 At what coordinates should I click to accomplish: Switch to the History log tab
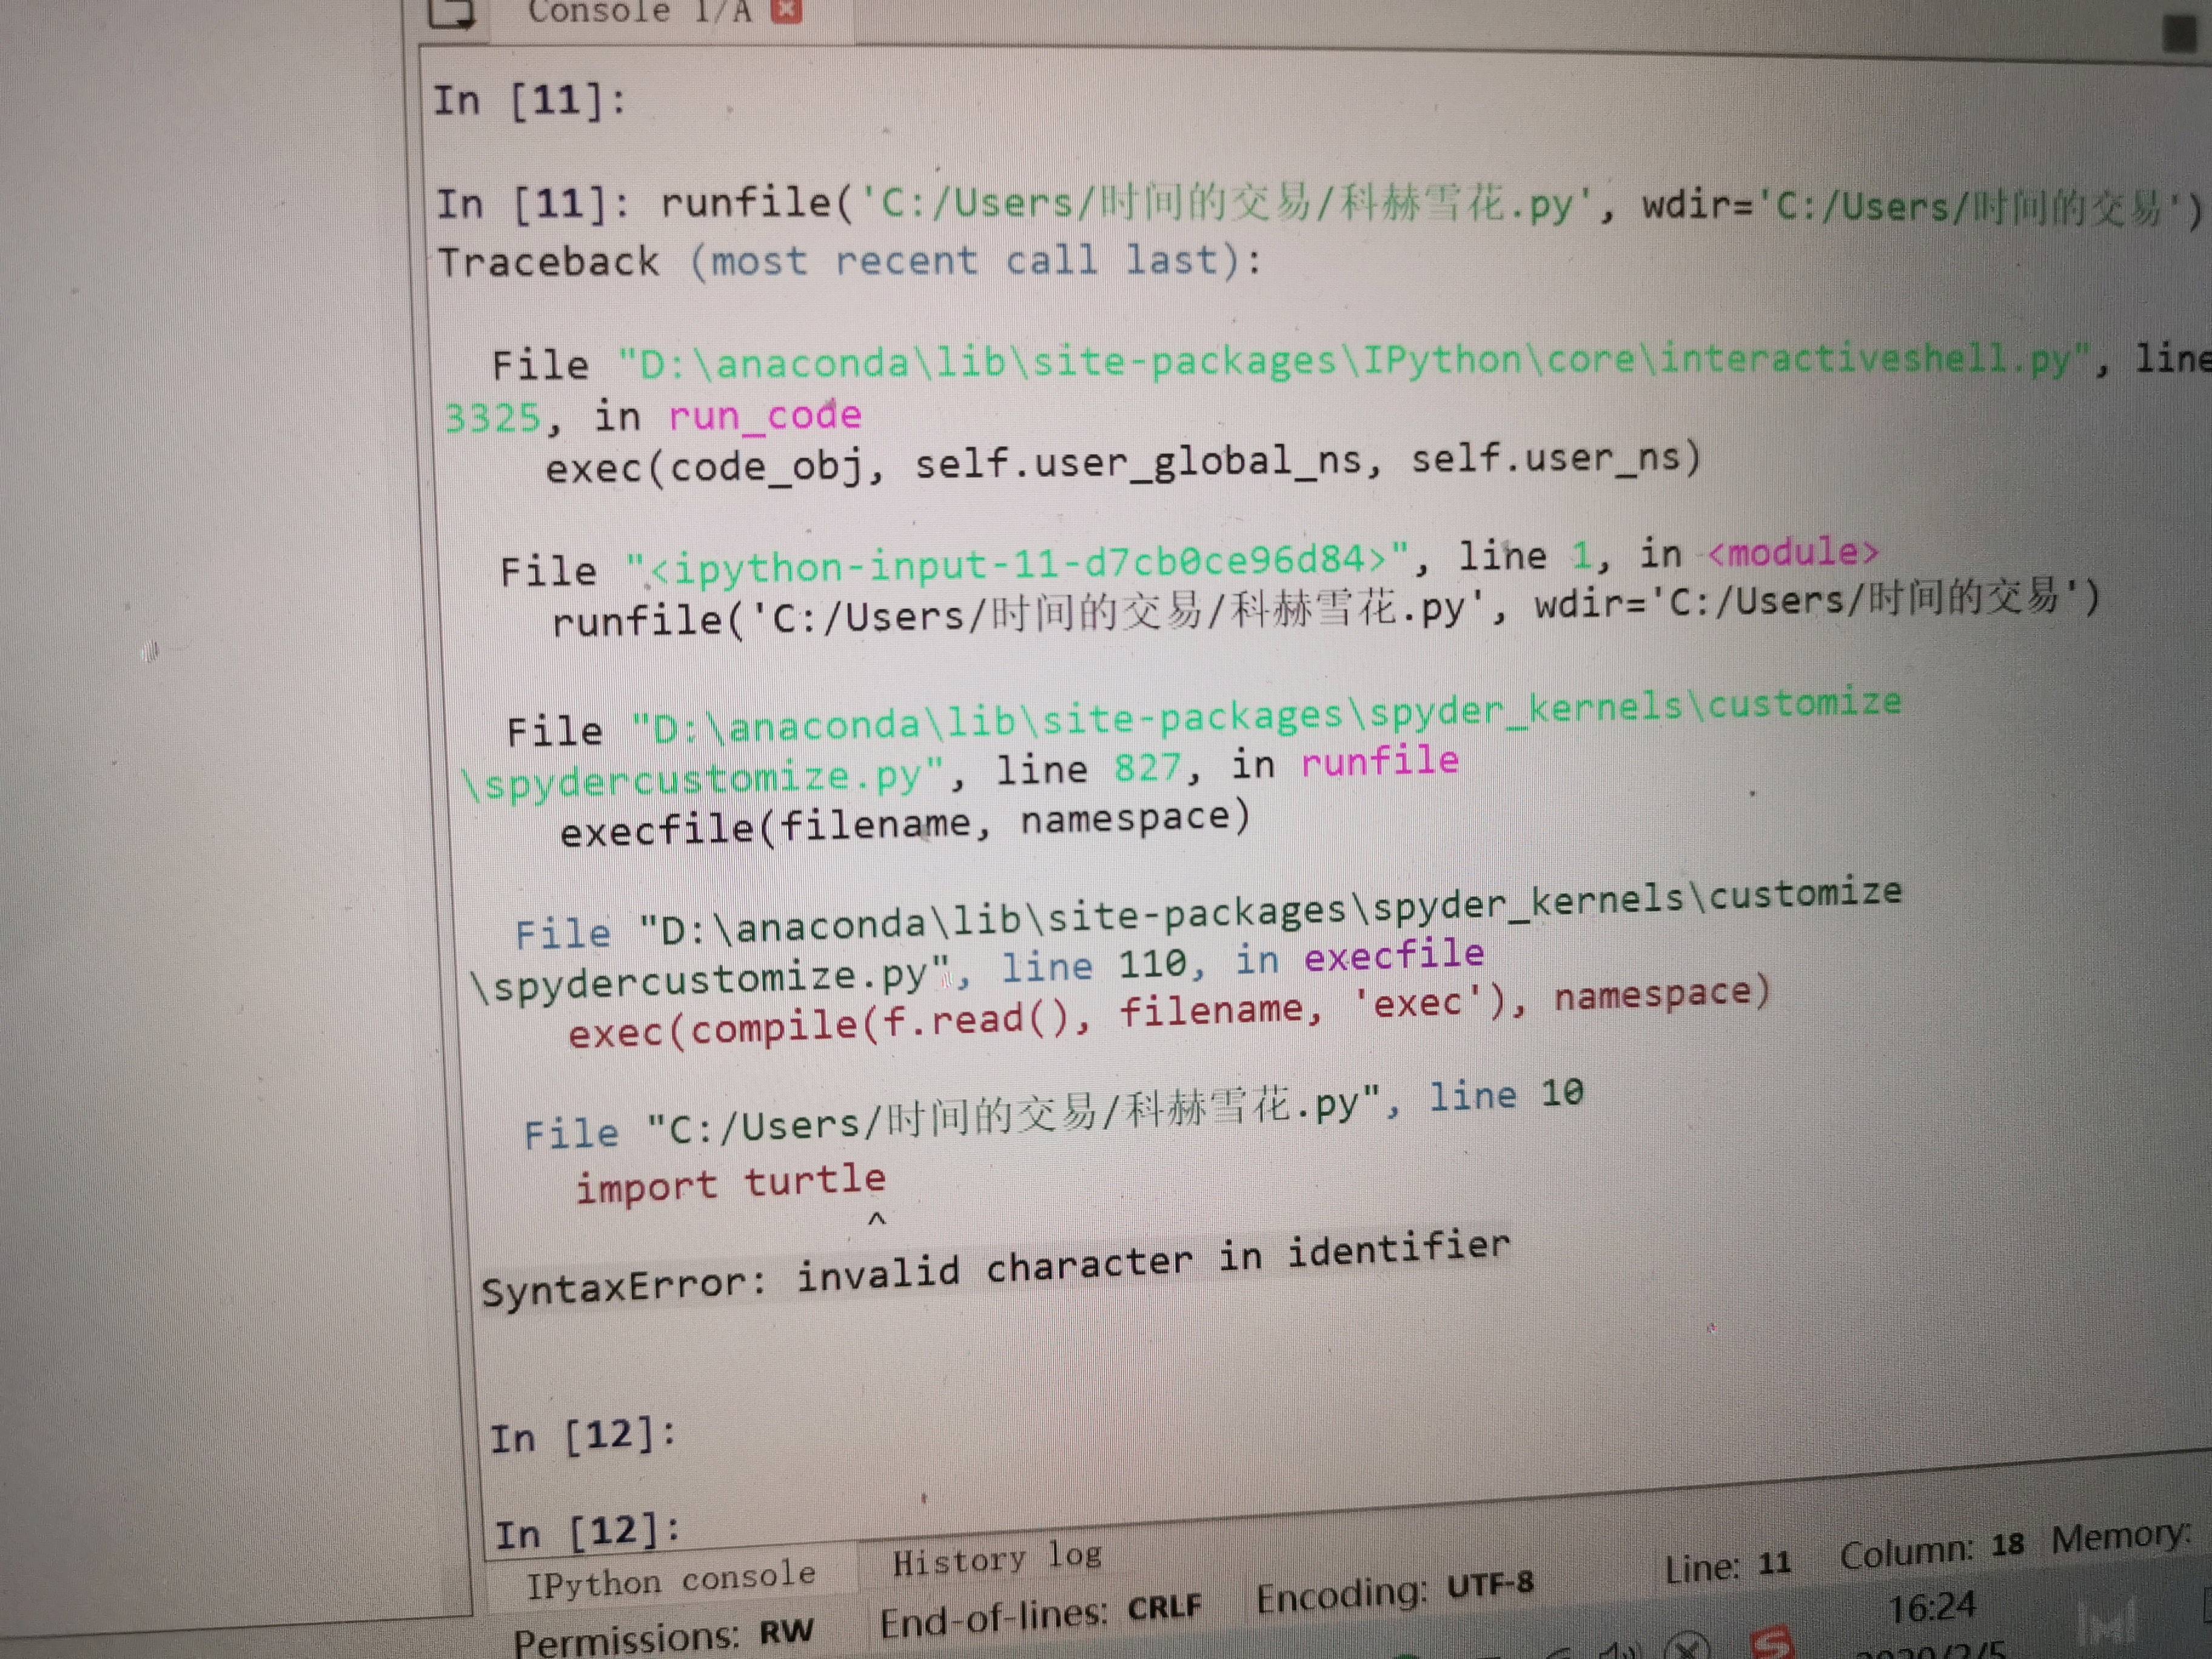tap(997, 1558)
